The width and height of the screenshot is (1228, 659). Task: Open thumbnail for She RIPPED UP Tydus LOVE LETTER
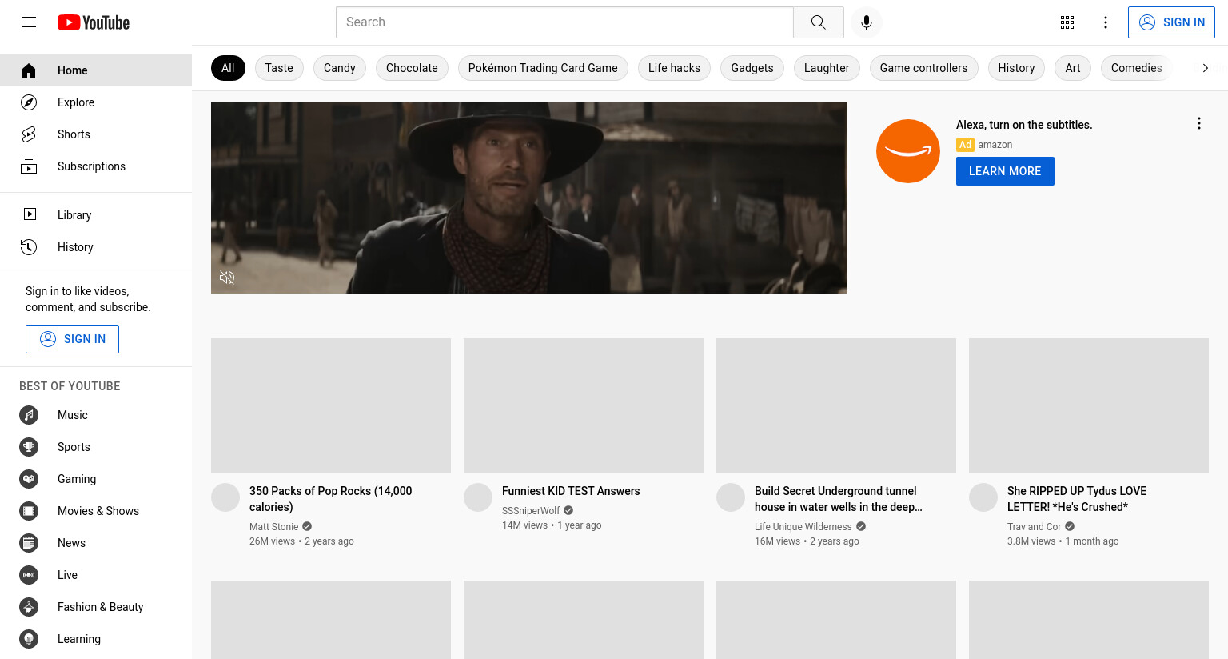pos(1089,405)
